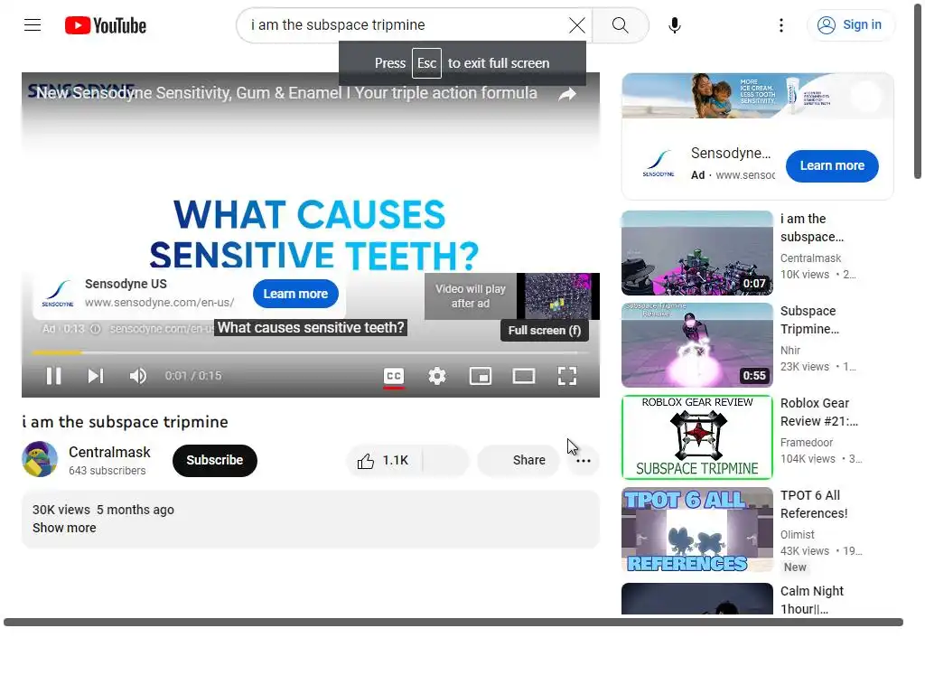Viewport: 925px width, 694px height.
Task: Click the Framedoor channel name
Action: click(x=807, y=442)
